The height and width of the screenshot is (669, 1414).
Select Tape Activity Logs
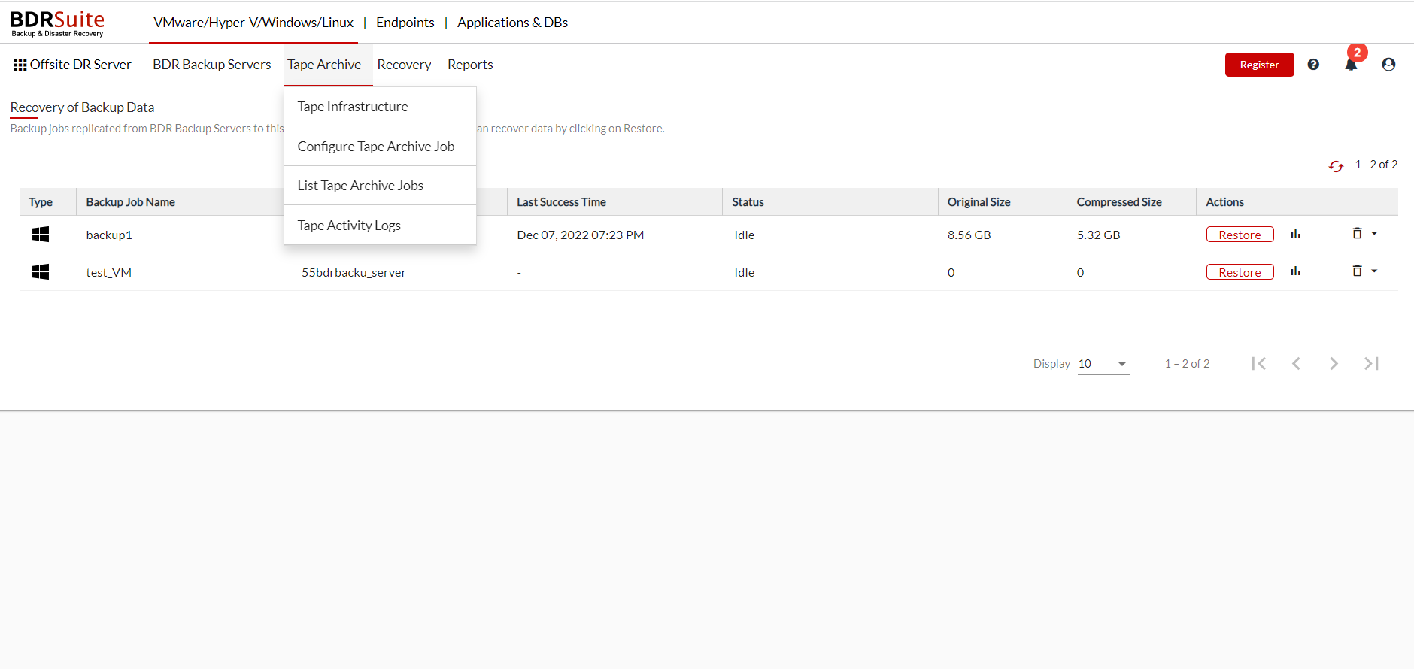[380, 226]
